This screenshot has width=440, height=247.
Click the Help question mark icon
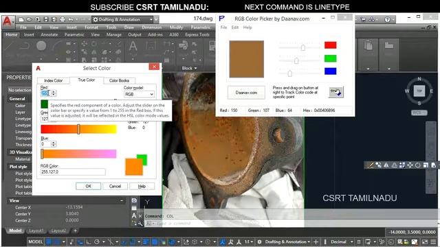pyautogui.click(x=387, y=20)
